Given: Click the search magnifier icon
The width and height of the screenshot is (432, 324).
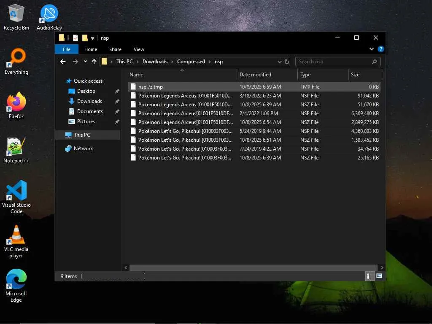Looking at the screenshot, I should (374, 62).
